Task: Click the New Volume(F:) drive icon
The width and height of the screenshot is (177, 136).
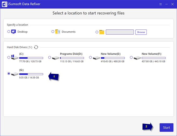Action: 137,58
